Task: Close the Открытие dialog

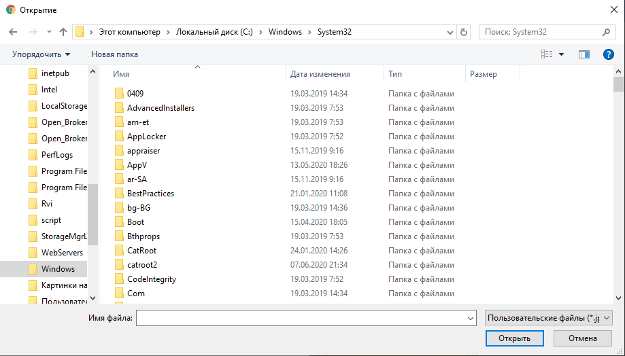Action: point(614,10)
